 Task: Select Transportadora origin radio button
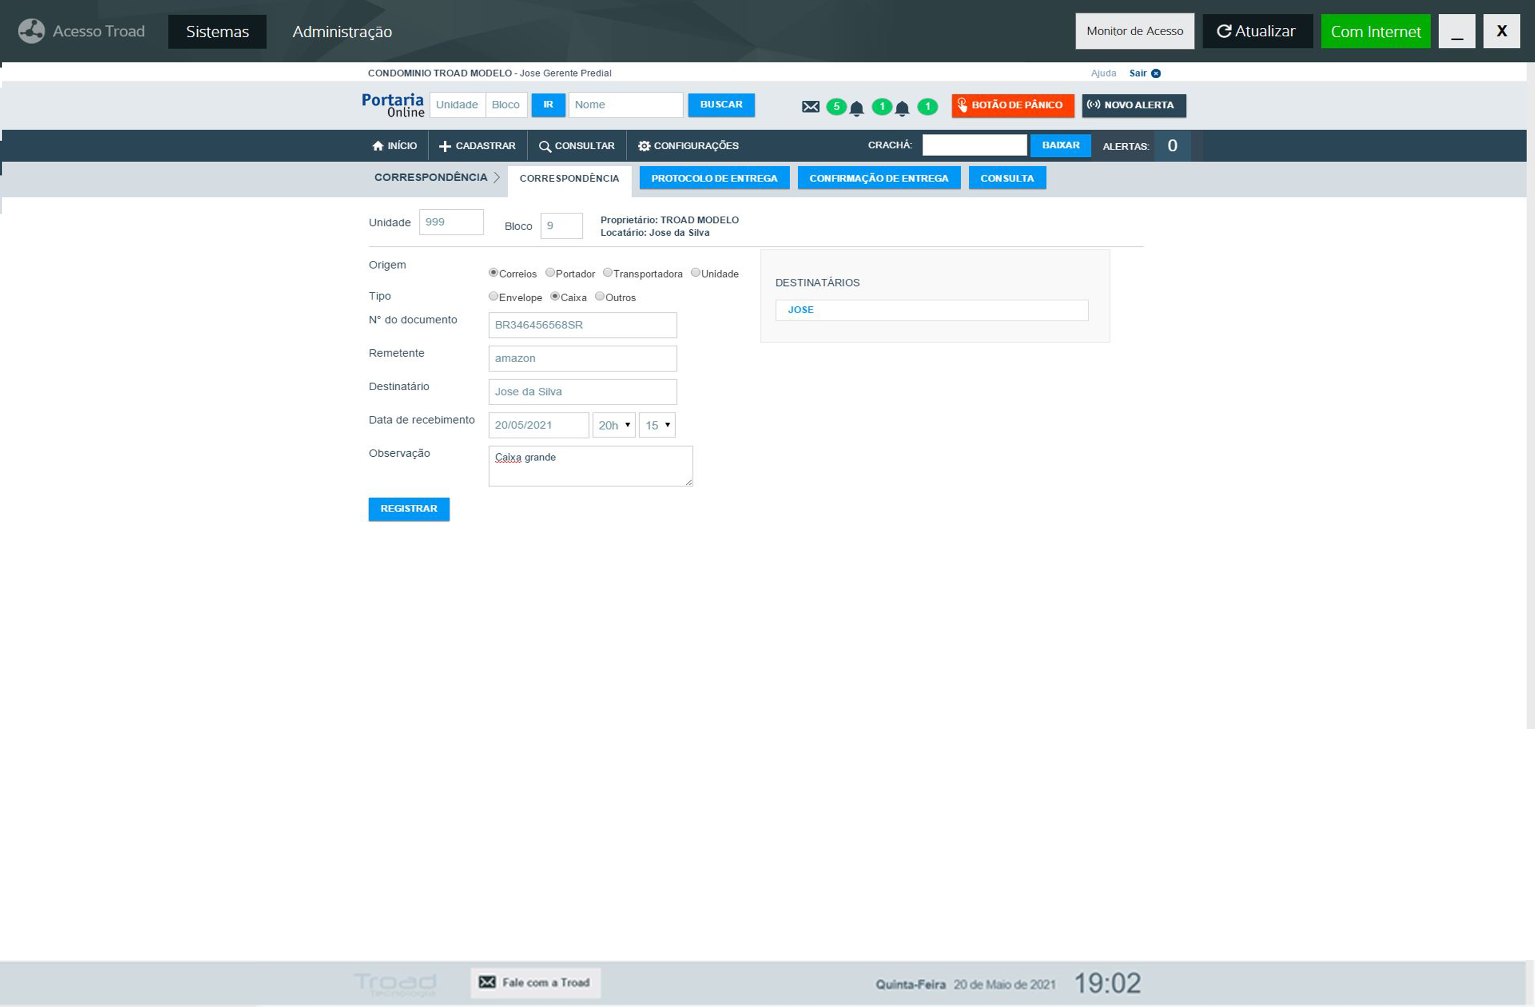607,273
